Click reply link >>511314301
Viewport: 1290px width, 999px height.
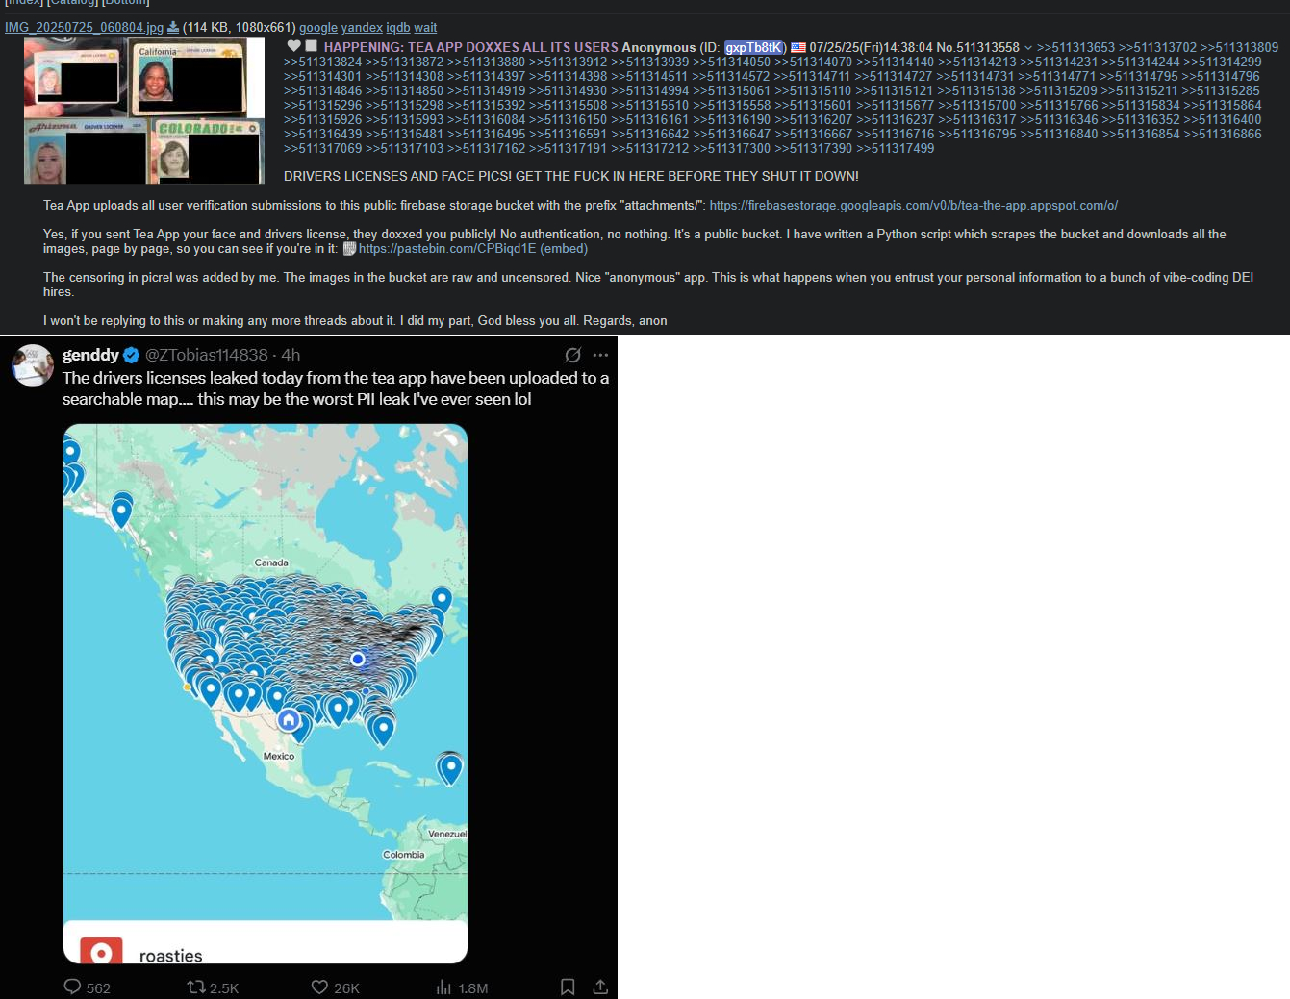[323, 76]
